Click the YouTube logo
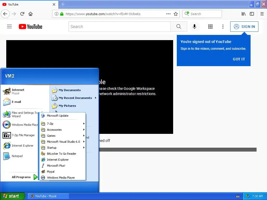 point(31,27)
